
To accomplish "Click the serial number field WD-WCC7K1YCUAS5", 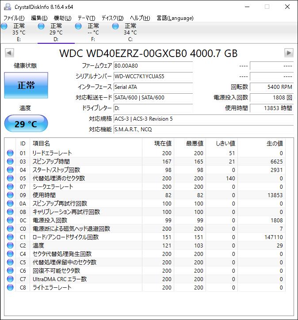I will 153,76.
